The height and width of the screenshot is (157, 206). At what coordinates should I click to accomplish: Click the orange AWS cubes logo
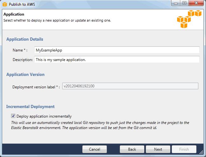pos(189,20)
